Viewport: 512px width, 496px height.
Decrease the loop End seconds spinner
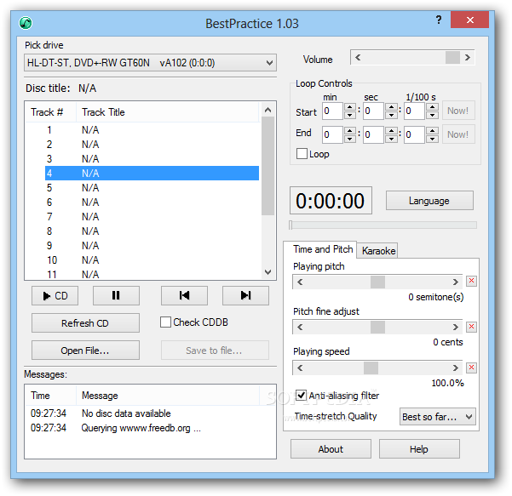[x=391, y=139]
